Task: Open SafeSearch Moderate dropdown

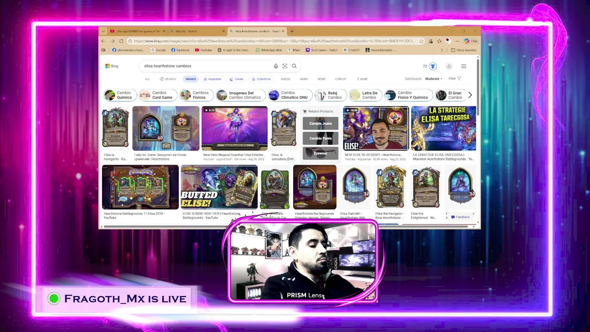Action: click(433, 79)
